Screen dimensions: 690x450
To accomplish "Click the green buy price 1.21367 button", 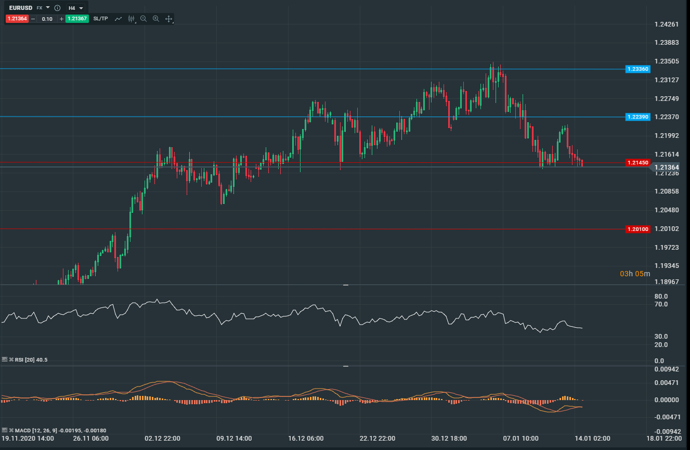I will click(77, 19).
